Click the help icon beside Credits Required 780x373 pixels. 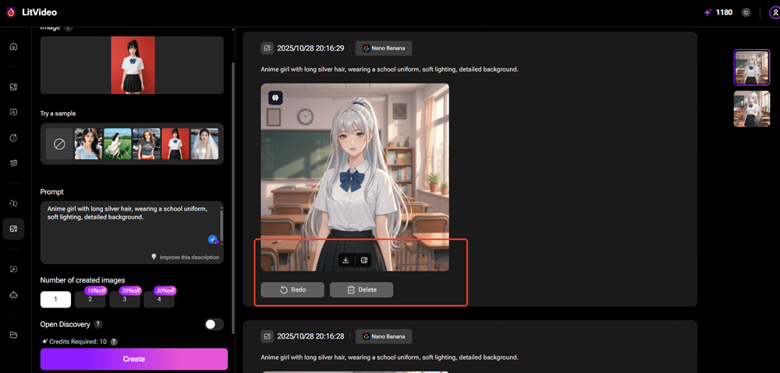114,342
